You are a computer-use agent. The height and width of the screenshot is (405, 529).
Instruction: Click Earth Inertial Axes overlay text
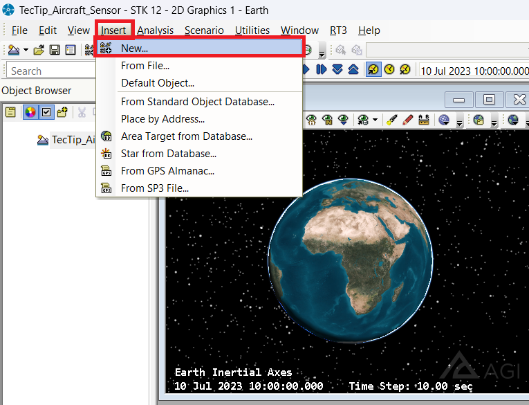coord(233,372)
